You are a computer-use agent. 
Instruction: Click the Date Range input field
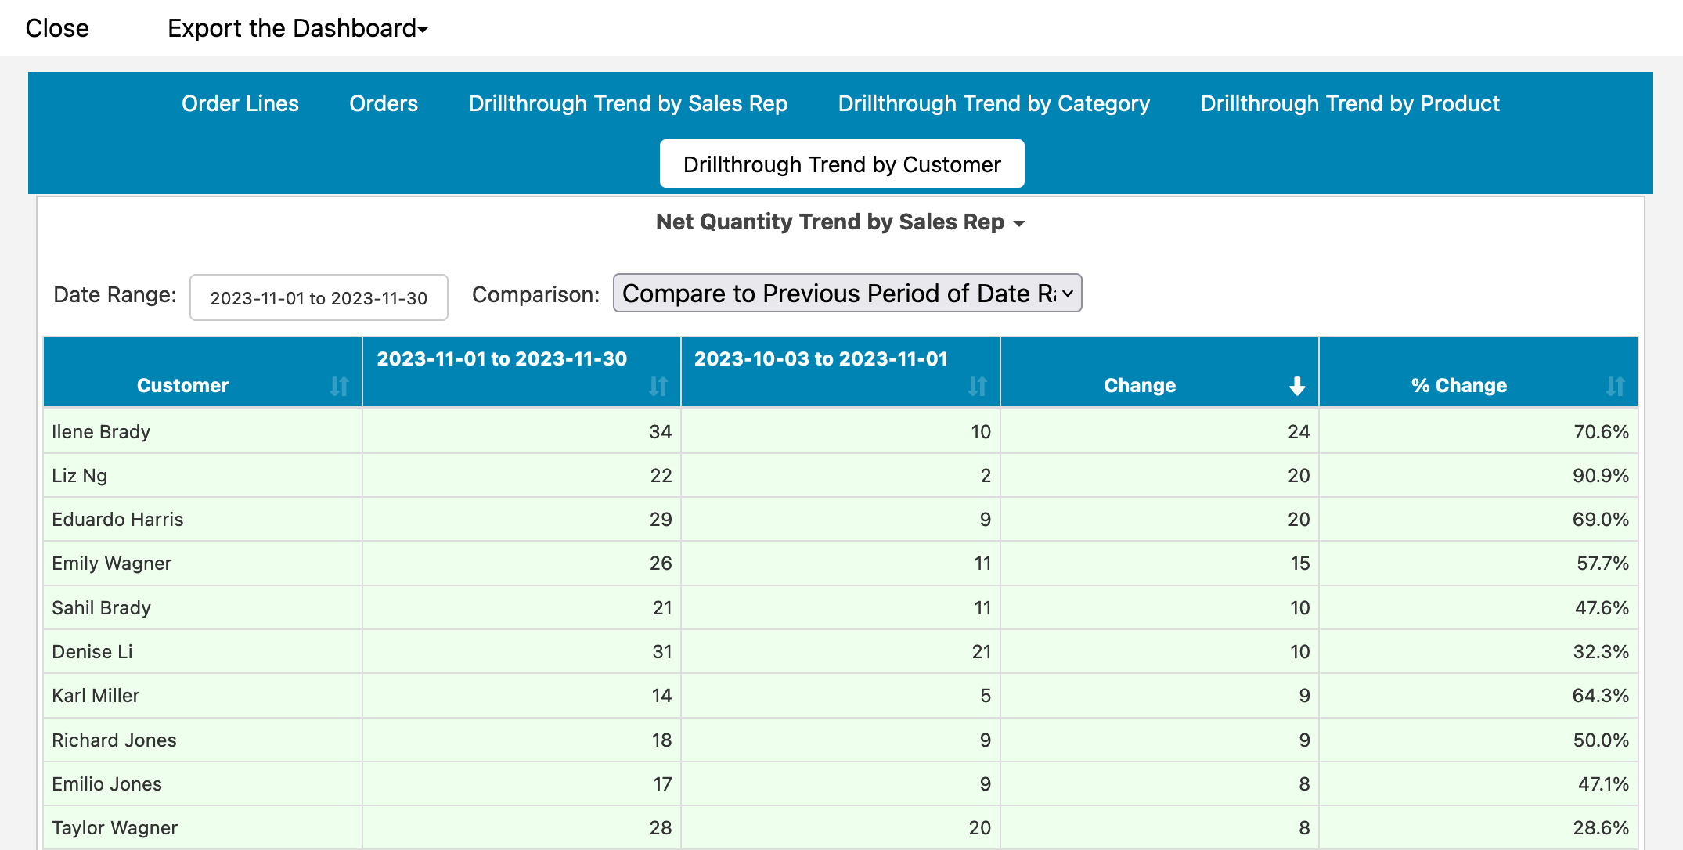click(x=319, y=297)
